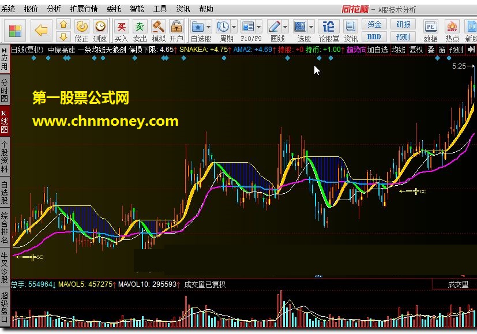Open the 分析 menu

(54, 9)
